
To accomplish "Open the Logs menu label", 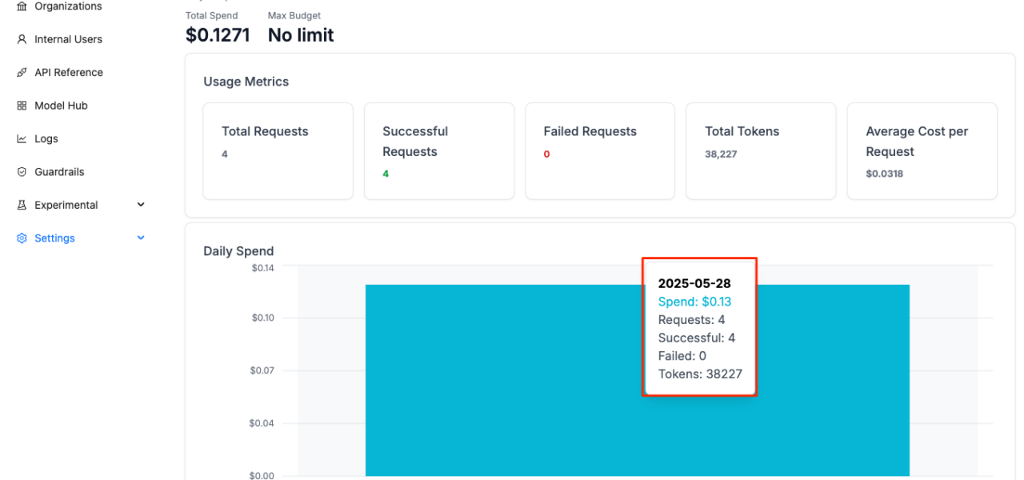I will tap(46, 139).
